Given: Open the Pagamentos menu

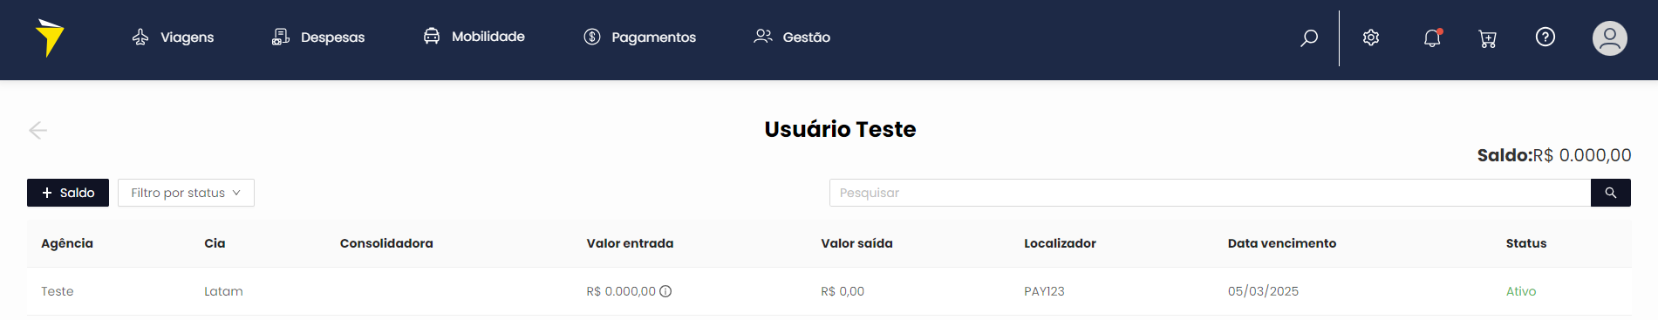Looking at the screenshot, I should pos(639,37).
